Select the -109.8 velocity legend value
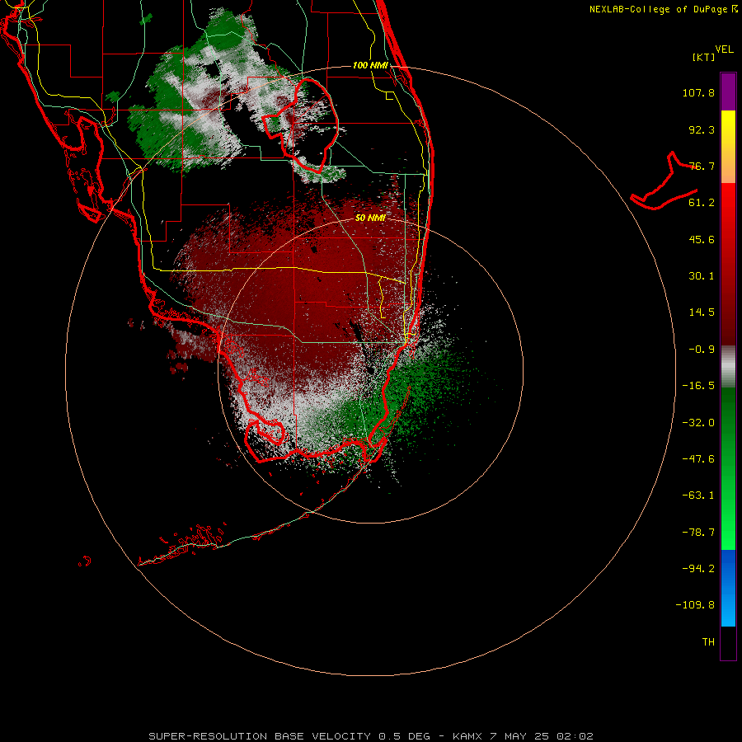The image size is (742, 742). [x=695, y=605]
